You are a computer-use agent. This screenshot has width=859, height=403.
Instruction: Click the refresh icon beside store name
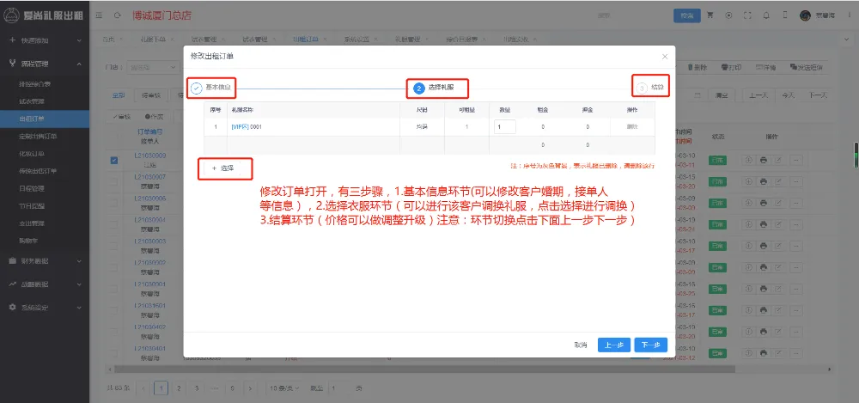coord(117,15)
